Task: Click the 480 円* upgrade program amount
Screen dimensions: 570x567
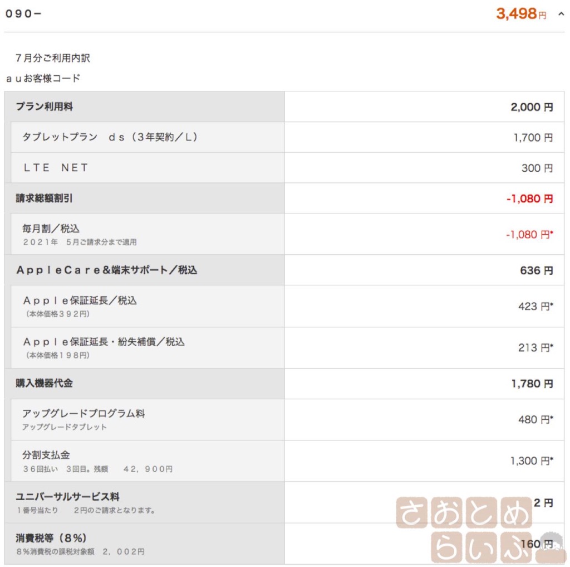Action: click(536, 419)
